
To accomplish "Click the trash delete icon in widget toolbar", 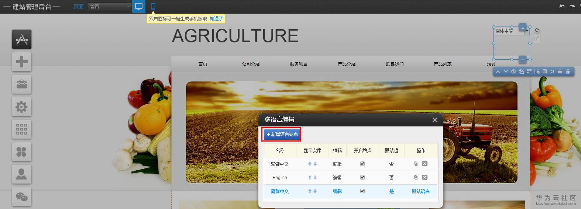I will [568, 72].
